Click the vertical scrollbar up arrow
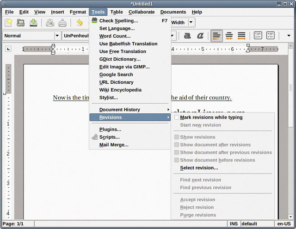 pyautogui.click(x=290, y=46)
